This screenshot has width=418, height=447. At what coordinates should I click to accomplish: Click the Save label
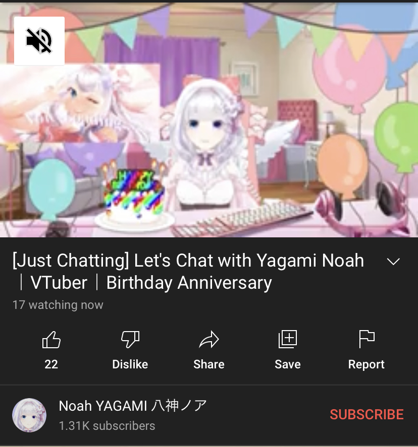click(288, 364)
